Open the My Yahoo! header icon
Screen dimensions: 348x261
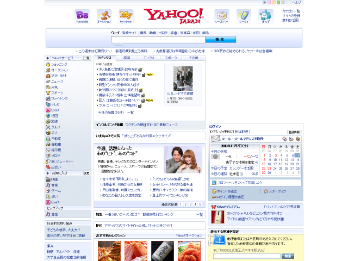tap(126, 16)
